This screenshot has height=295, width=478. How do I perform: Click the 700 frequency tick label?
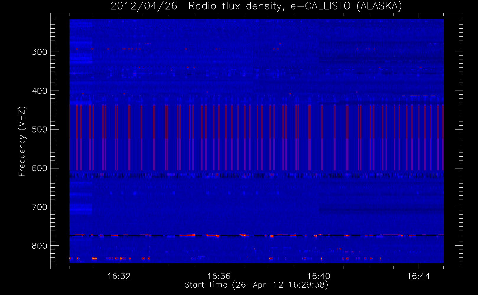click(x=40, y=207)
